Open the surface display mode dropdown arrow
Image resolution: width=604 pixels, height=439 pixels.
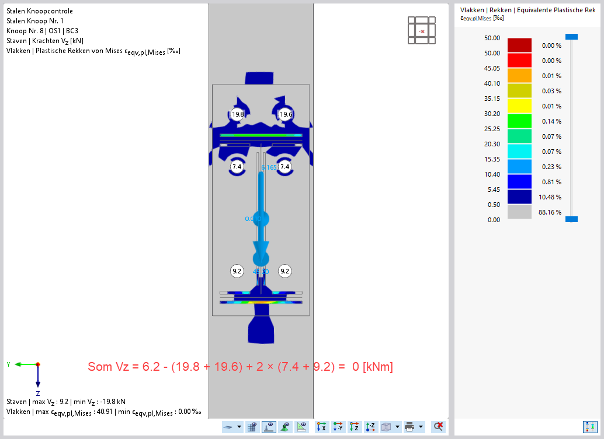(x=239, y=427)
